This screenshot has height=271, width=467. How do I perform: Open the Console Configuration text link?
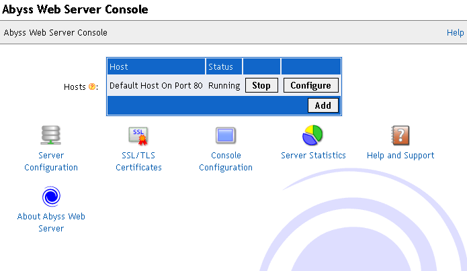coord(226,162)
